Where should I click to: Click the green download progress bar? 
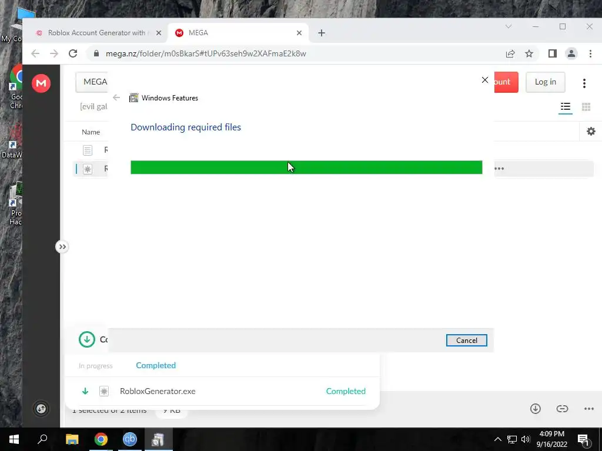(306, 167)
